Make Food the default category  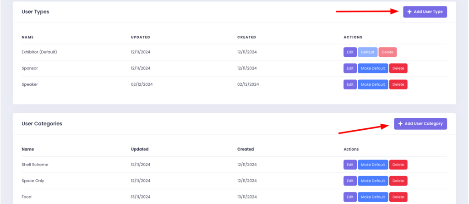point(373,197)
